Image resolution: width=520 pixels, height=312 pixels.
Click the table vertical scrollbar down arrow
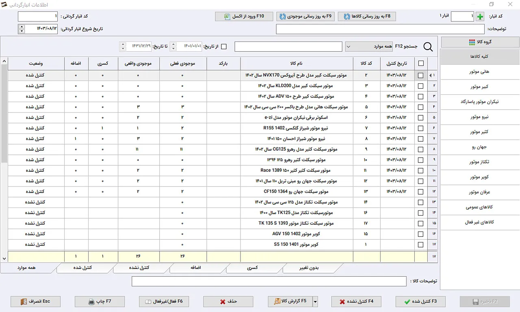(4, 258)
